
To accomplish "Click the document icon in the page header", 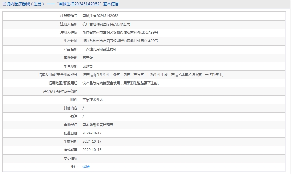I will tap(4, 4).
